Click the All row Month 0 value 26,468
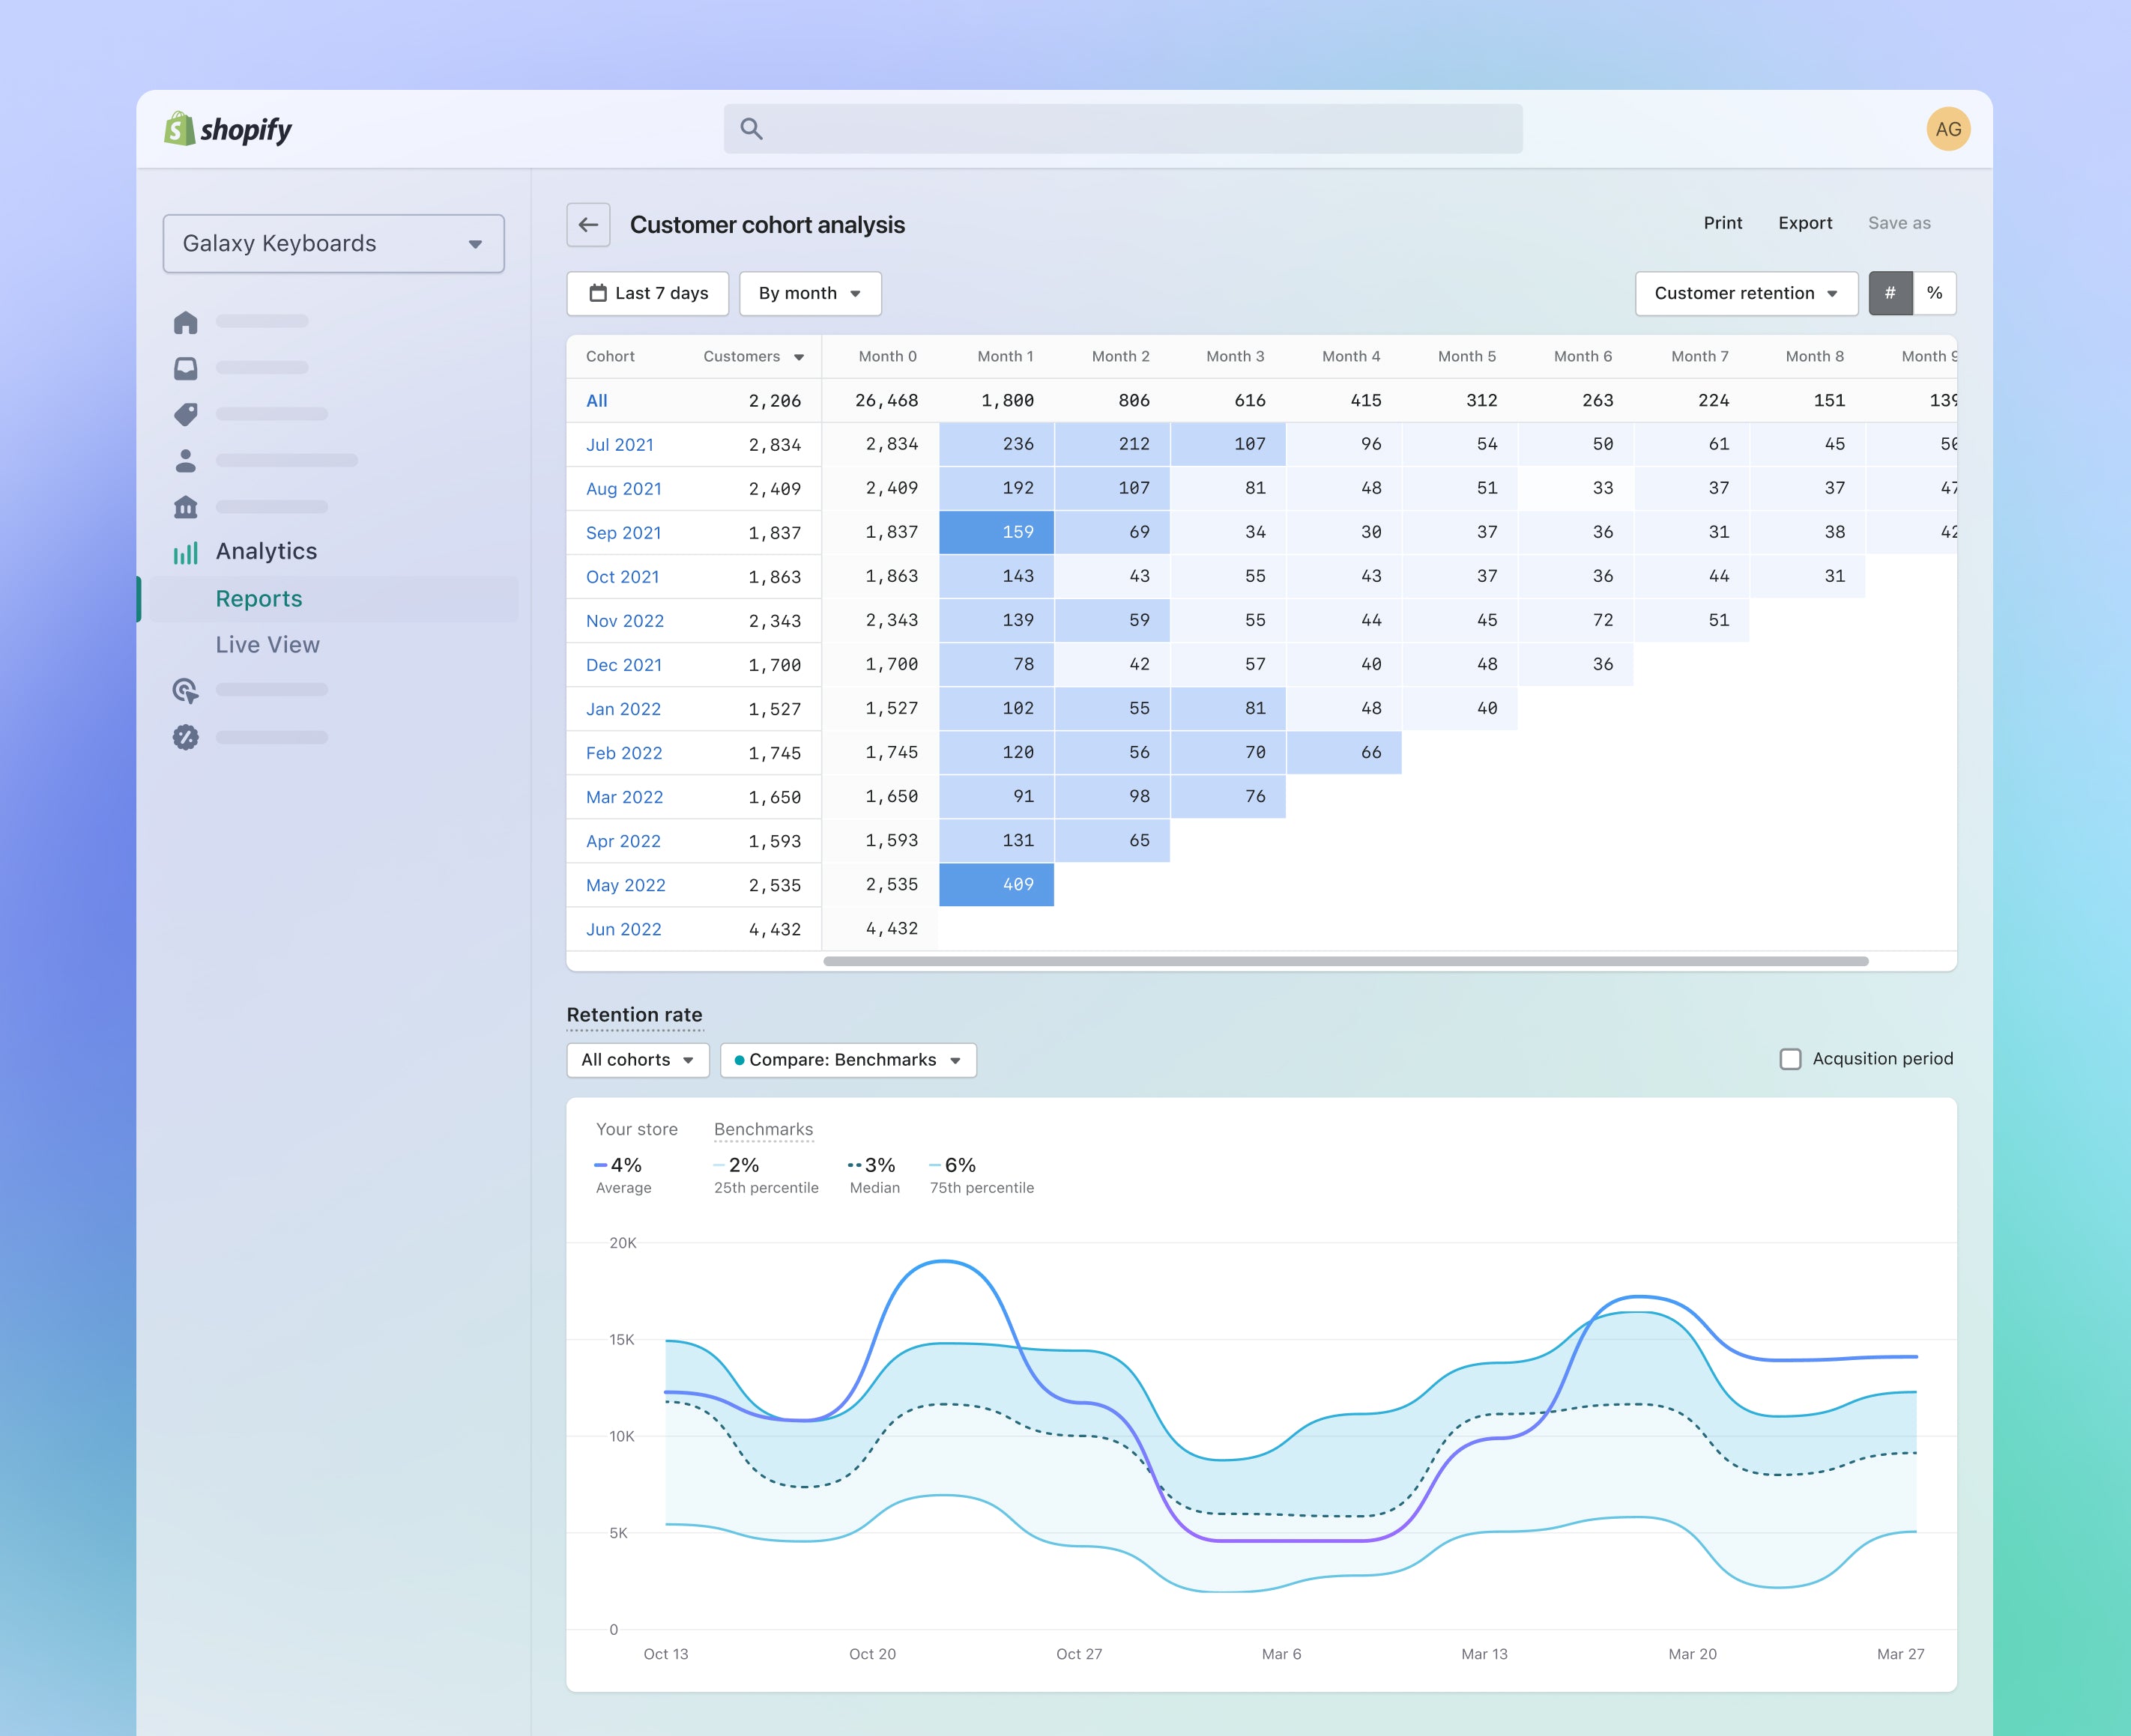The image size is (2131, 1736). point(886,401)
